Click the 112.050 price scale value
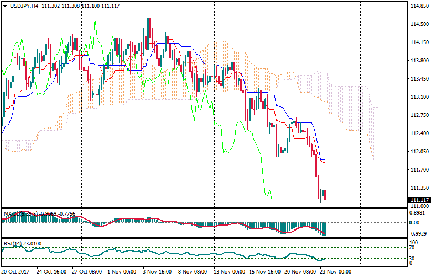The image size is (431, 278). (418, 152)
